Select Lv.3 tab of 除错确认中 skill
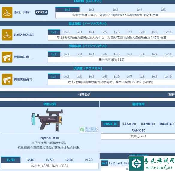Screen dimensions: 175x171 pyautogui.click(x=79, y=54)
